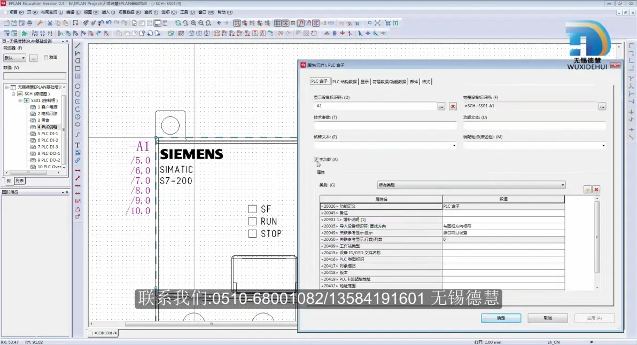This screenshot has height=345, width=637.
Task: Toggle the RUN indicator box on PLC
Action: coord(252,221)
